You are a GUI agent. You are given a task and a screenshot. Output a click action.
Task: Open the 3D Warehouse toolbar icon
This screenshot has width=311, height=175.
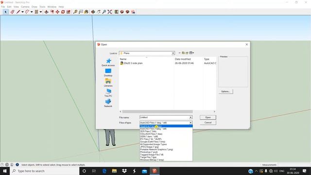point(122,12)
